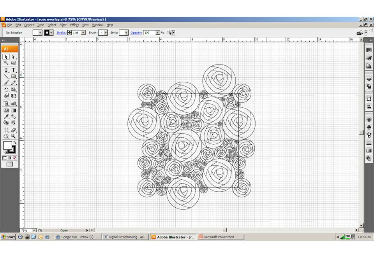Click the Opacity hyperlink in the control bar
374x280 pixels.
[x=136, y=33]
